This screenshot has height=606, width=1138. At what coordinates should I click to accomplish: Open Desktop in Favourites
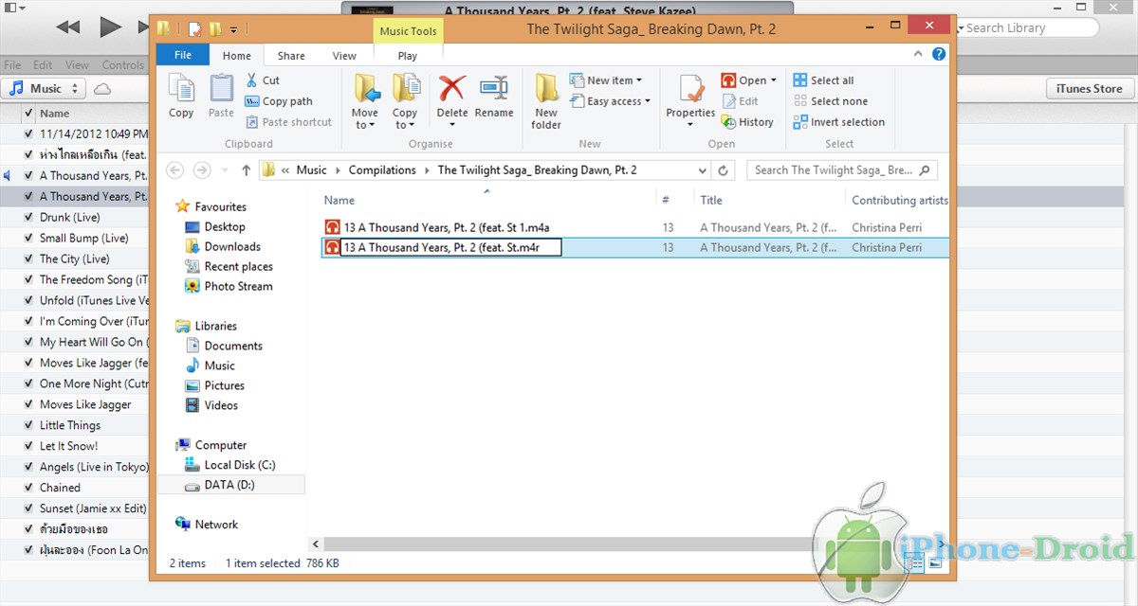coord(225,227)
